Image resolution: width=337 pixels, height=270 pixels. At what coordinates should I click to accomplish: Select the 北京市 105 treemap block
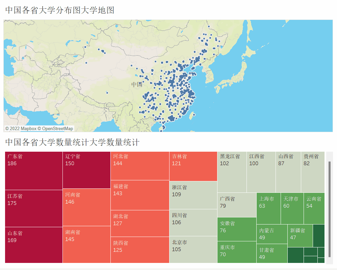pos(193,249)
